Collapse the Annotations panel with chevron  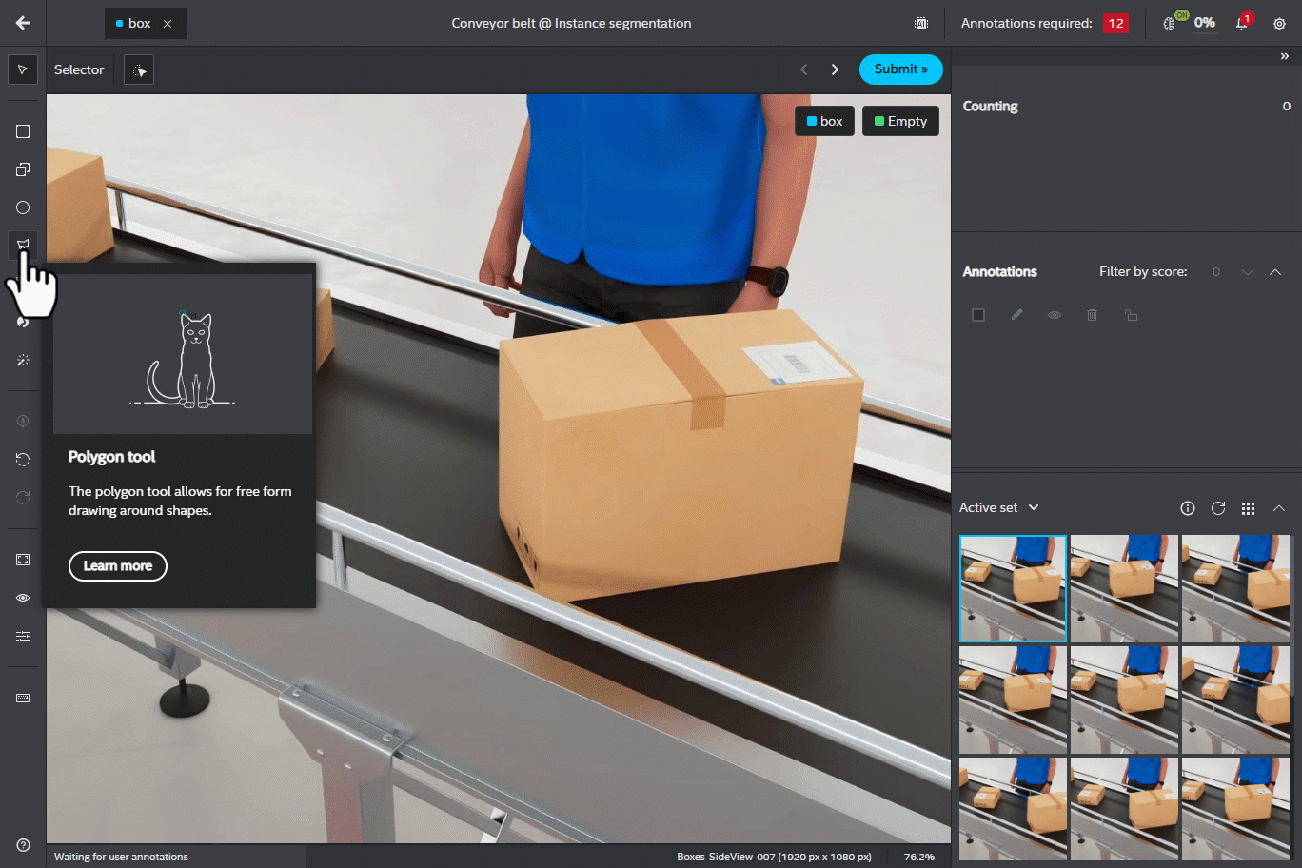[1275, 272]
